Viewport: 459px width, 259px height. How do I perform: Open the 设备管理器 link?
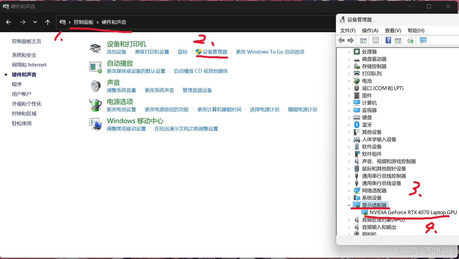pos(215,52)
